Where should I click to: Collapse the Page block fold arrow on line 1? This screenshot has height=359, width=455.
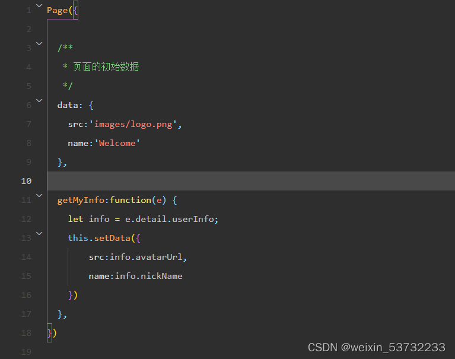tap(39, 5)
